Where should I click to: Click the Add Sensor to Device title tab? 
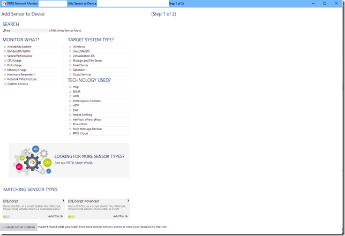pos(82,4)
